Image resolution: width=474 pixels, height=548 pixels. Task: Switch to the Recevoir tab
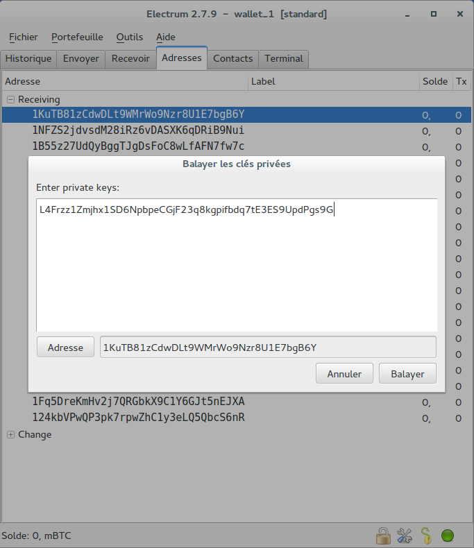pyautogui.click(x=130, y=59)
